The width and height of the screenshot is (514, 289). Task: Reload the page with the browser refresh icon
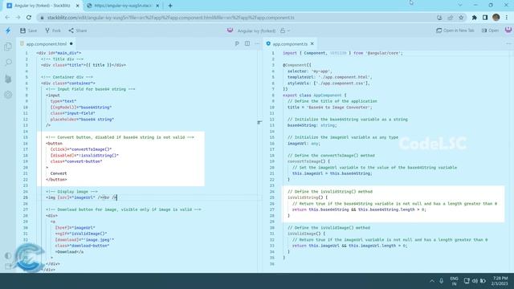29,18
